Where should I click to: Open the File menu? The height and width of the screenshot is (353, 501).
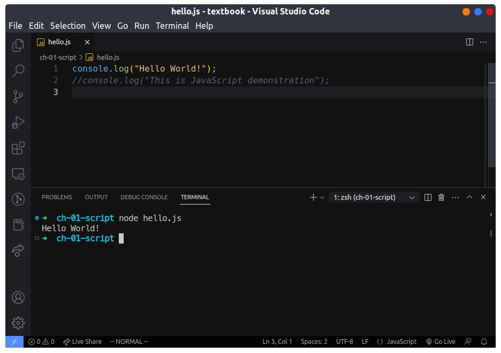(x=16, y=26)
